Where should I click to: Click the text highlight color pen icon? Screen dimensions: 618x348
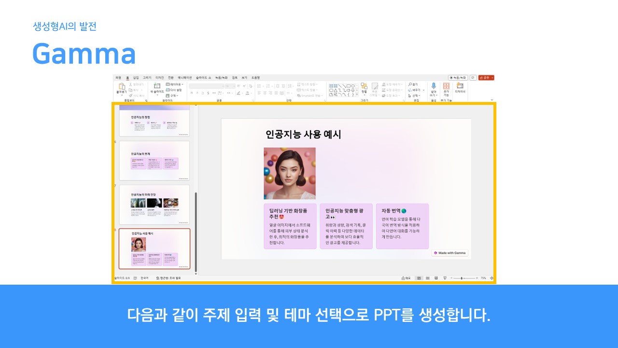pyautogui.click(x=239, y=93)
